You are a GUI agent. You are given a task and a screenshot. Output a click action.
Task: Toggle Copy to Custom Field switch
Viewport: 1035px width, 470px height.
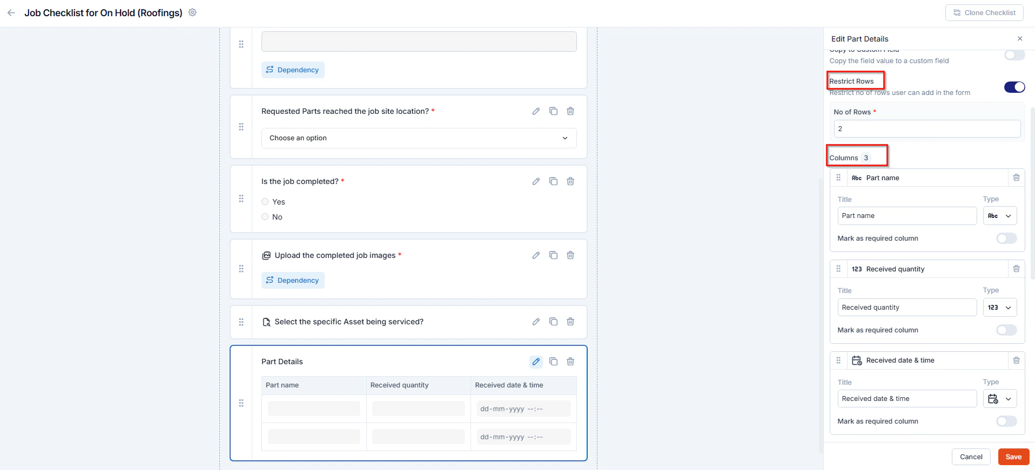coord(1014,55)
